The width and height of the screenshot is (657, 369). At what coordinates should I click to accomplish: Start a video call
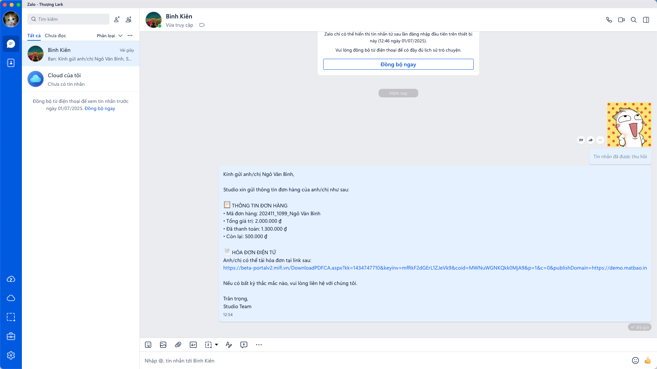[621, 20]
